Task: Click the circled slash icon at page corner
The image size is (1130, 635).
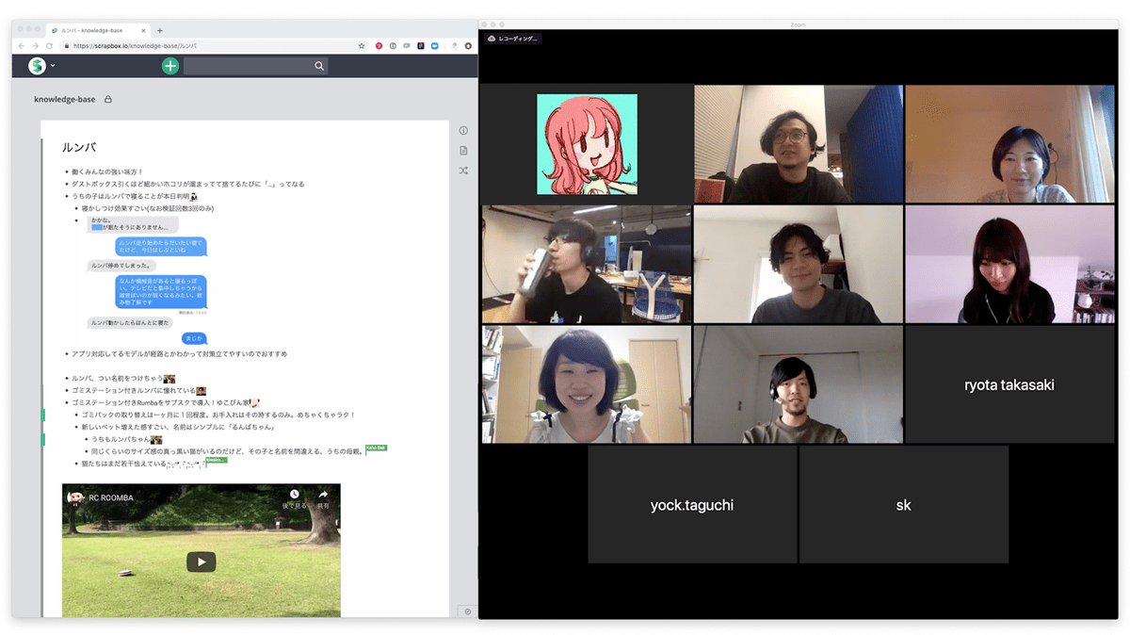Action: [x=467, y=611]
